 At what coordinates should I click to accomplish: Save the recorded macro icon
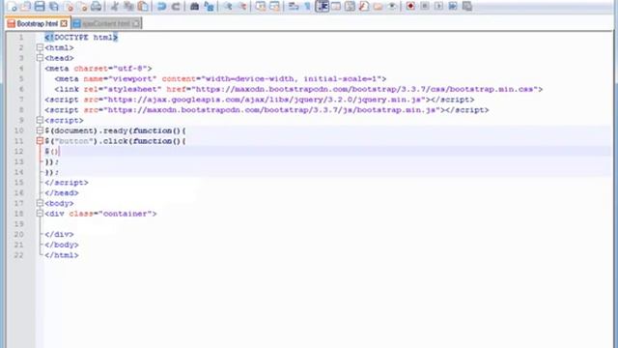467,6
